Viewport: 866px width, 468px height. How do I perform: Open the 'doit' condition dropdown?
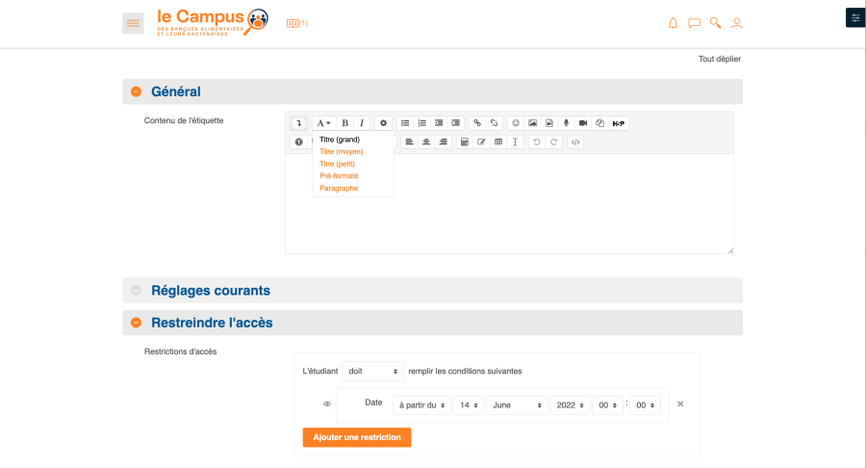click(372, 371)
